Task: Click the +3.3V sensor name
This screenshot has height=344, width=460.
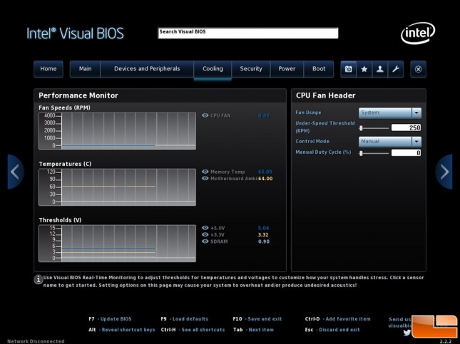Action: coord(218,235)
